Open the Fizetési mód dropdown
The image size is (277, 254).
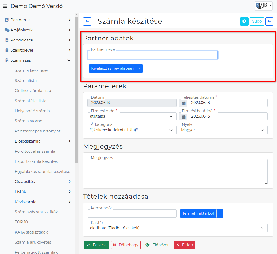pos(132,116)
